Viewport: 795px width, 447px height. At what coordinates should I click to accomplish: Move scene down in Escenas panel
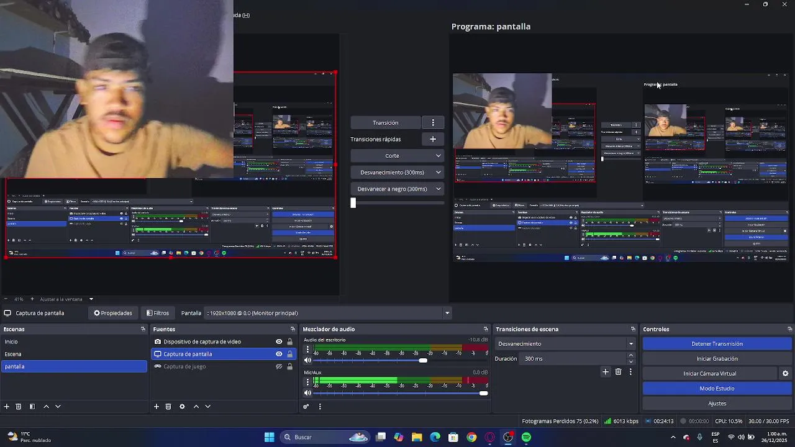[58, 407]
